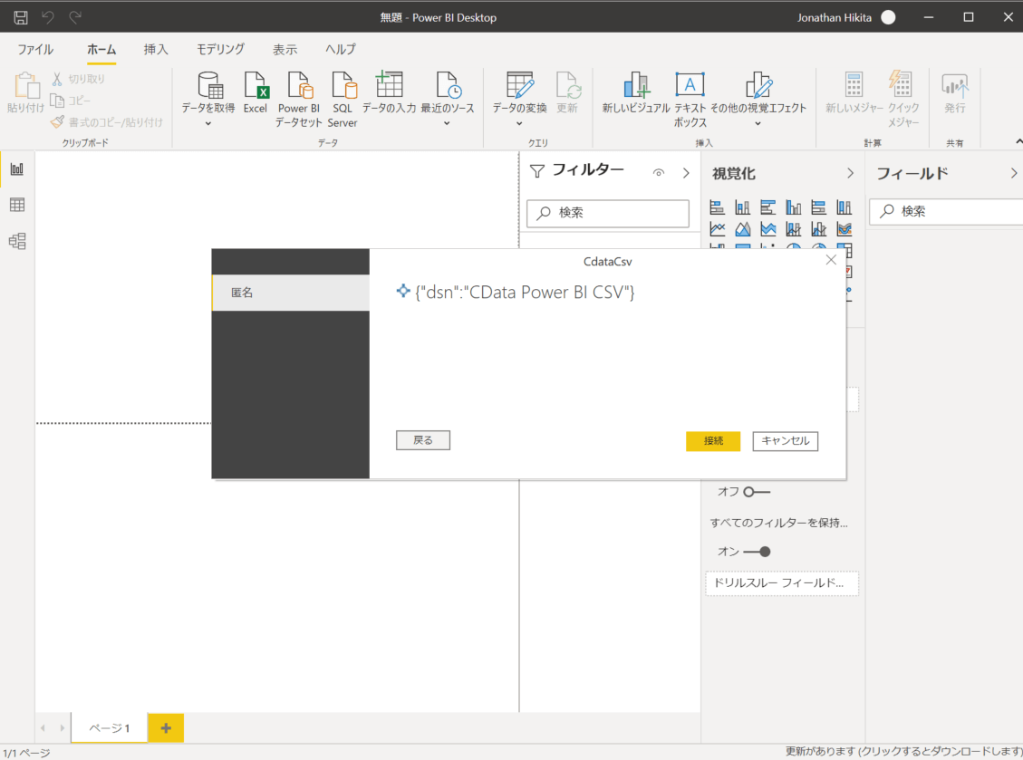
Task: Switch to Model view in left sidebar
Action: [x=17, y=241]
